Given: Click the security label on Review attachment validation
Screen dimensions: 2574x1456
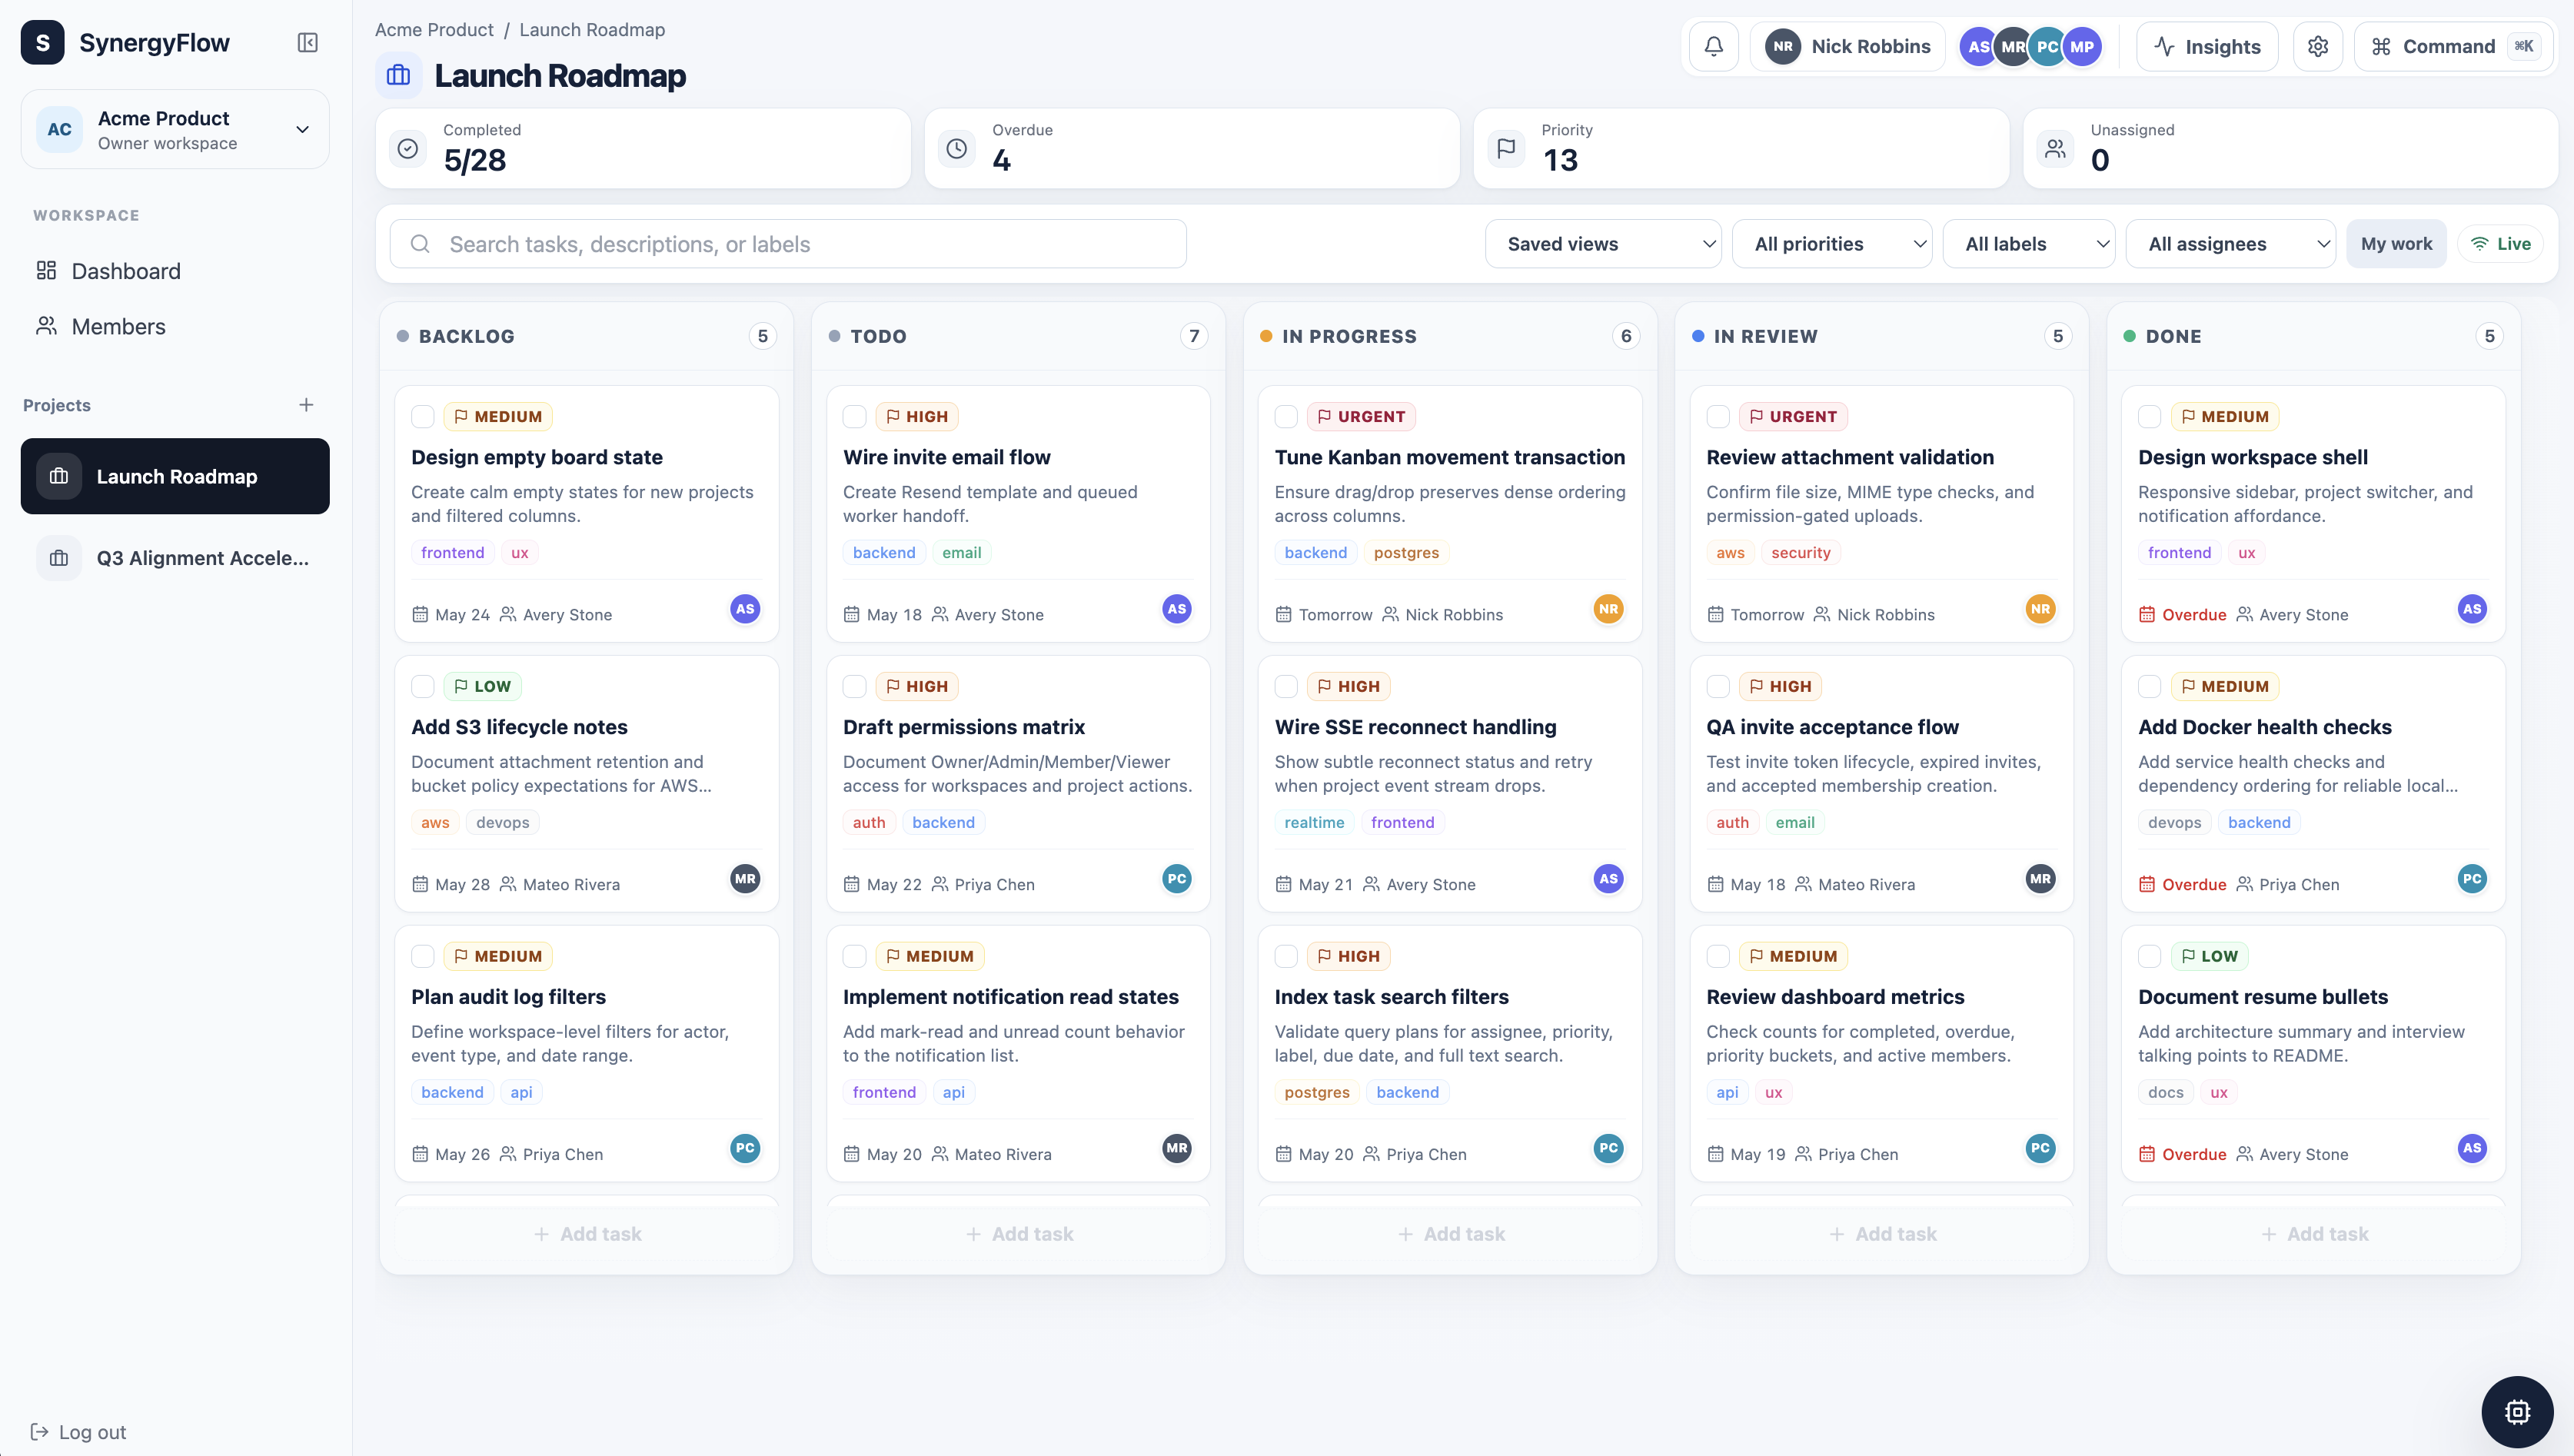Looking at the screenshot, I should point(1800,553).
